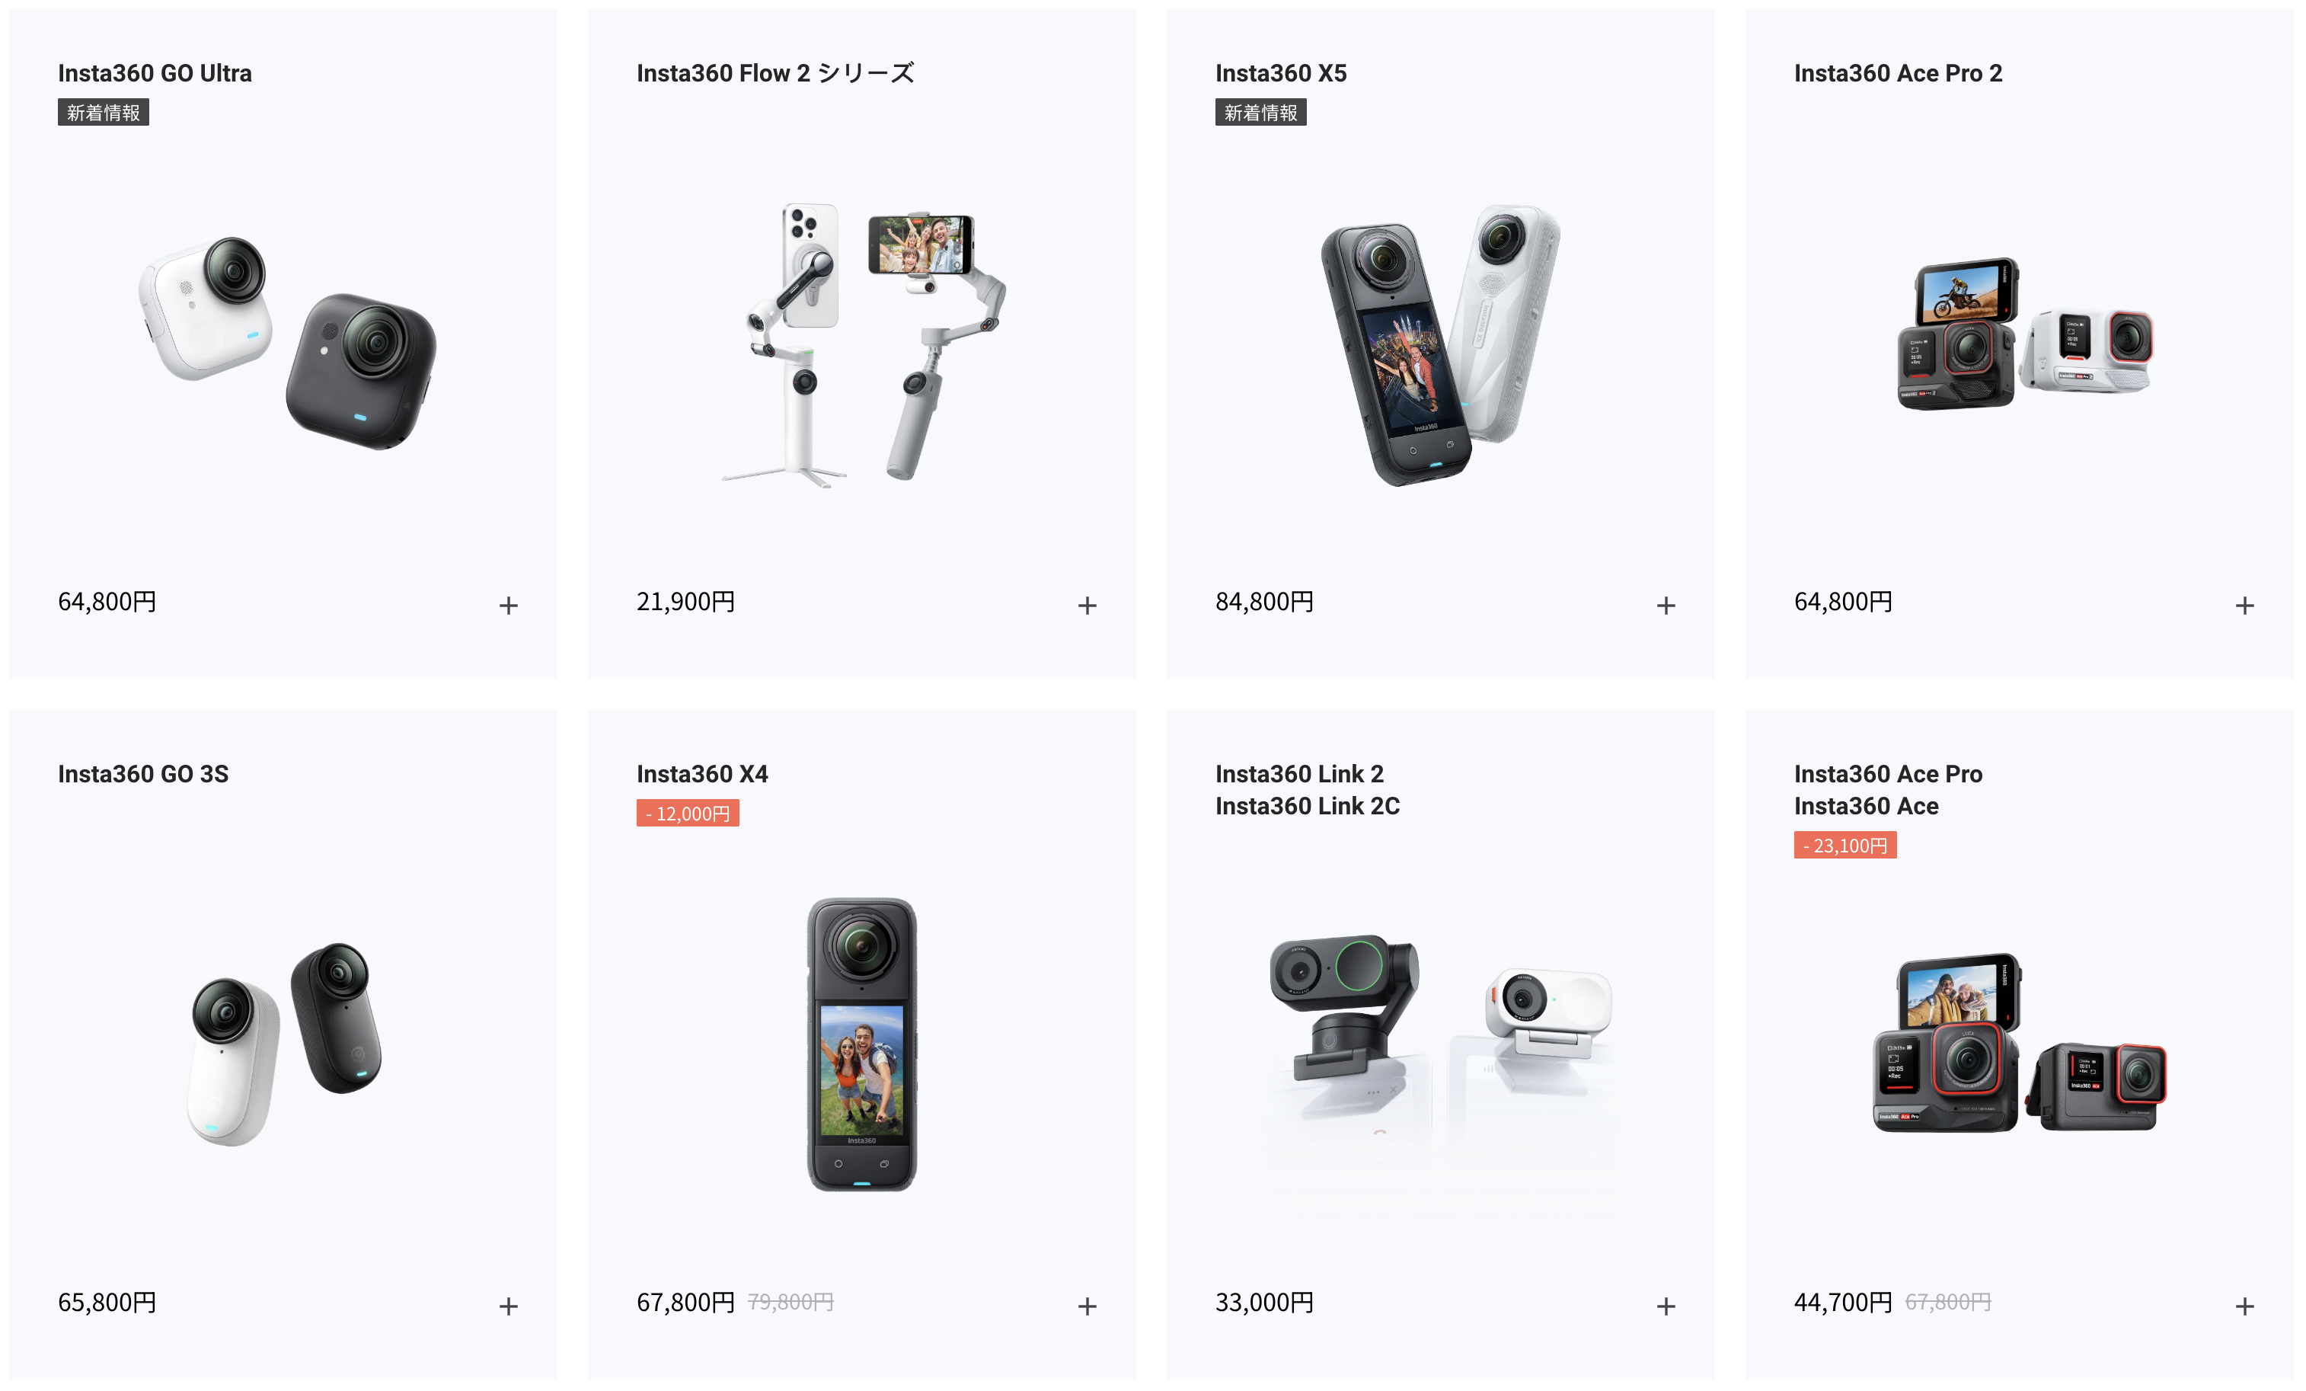Expand the plus icon on GO Ultra card
Screen dimensions: 2306x1391
pos(508,606)
